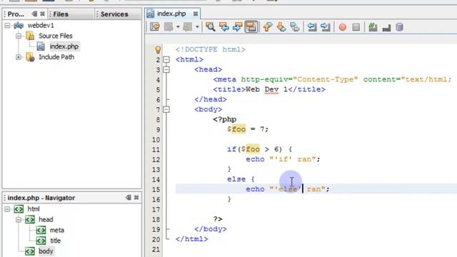Click the grey cylinder toolbar icon
457x257 pixels.
coord(400,27)
